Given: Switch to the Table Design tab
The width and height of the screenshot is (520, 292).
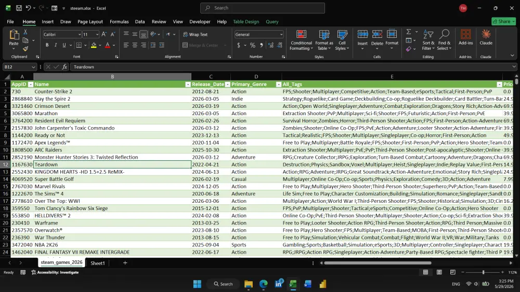Looking at the screenshot, I should 246,21.
